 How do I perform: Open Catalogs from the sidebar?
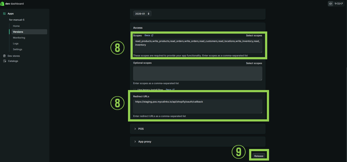pyautogui.click(x=13, y=61)
